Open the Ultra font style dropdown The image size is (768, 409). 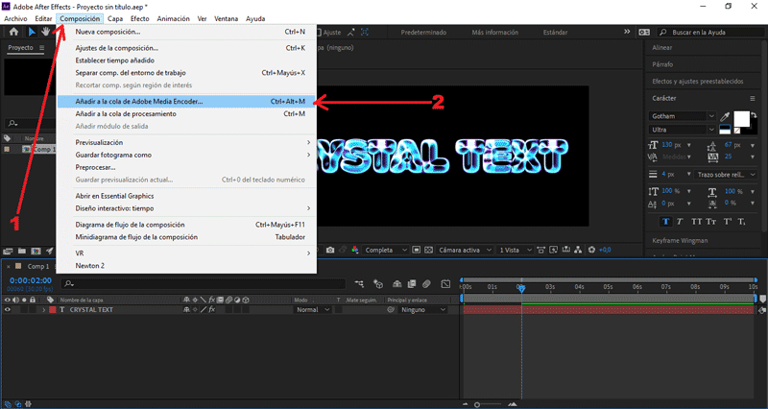pyautogui.click(x=683, y=130)
